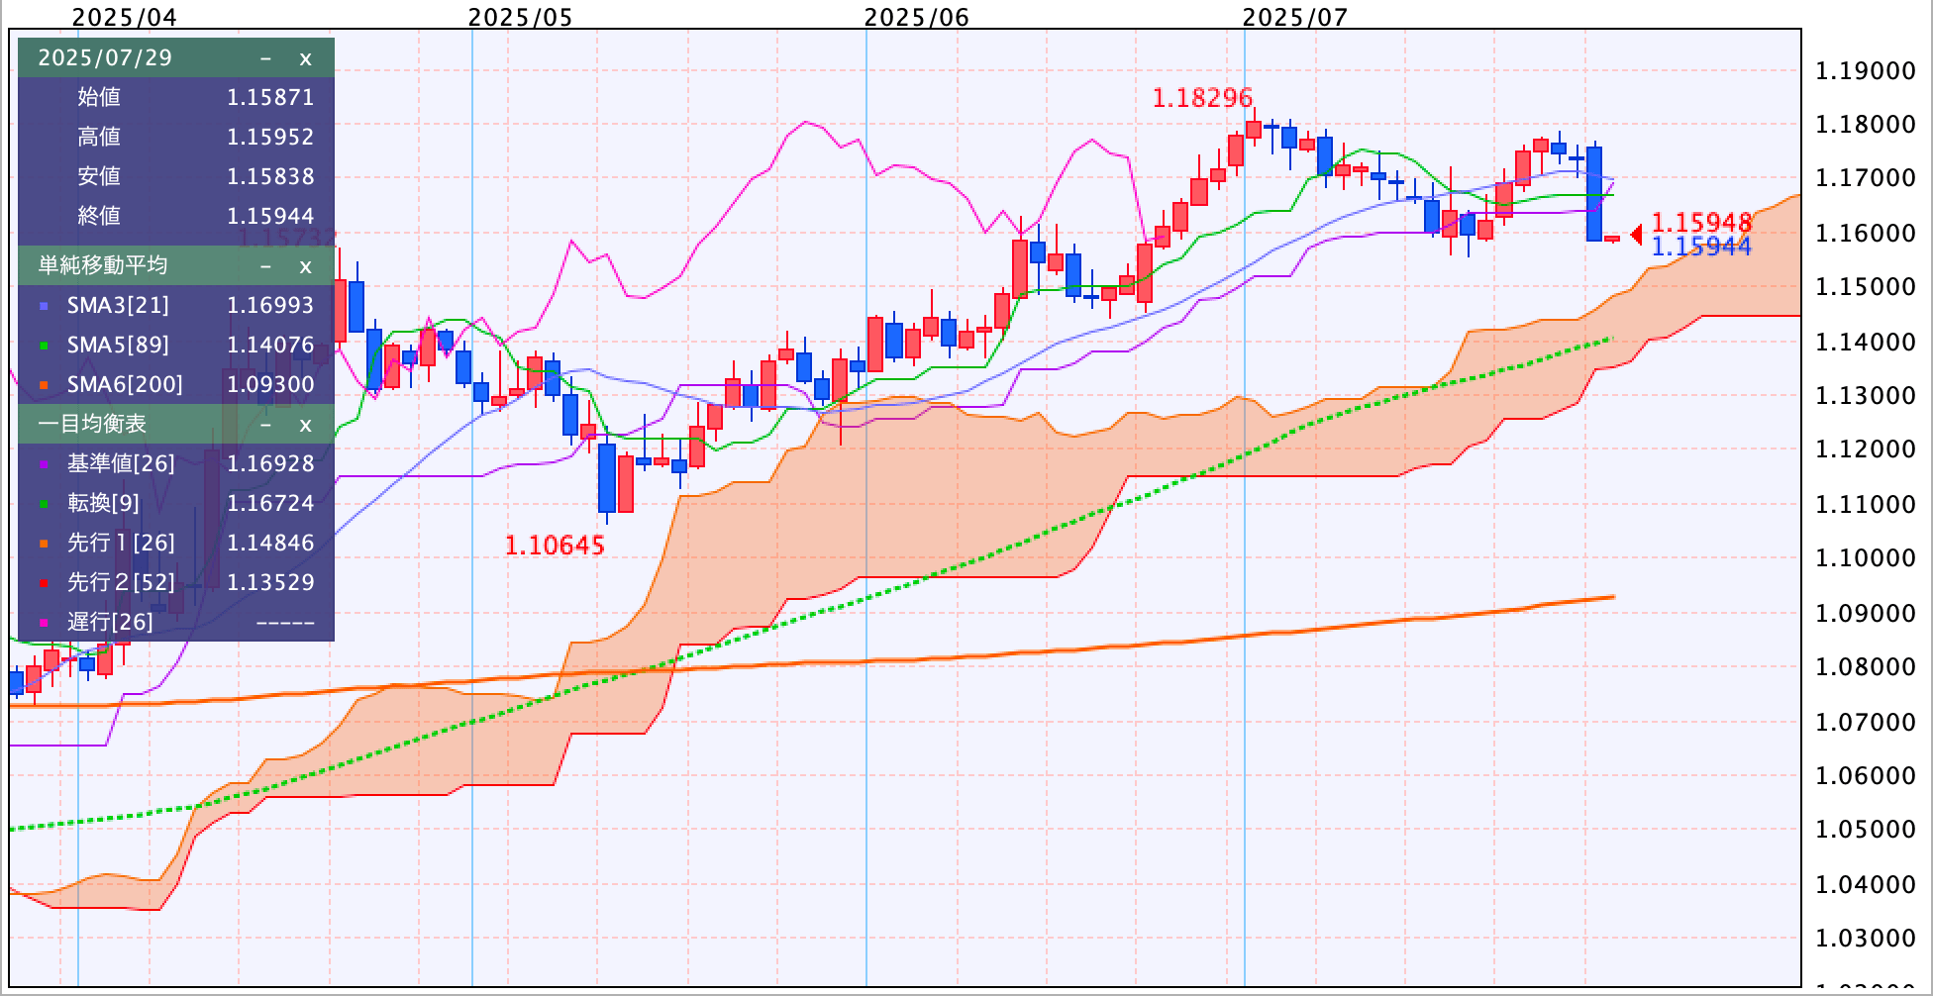
Task: Click the 基準値[26] label
Action: 121,463
